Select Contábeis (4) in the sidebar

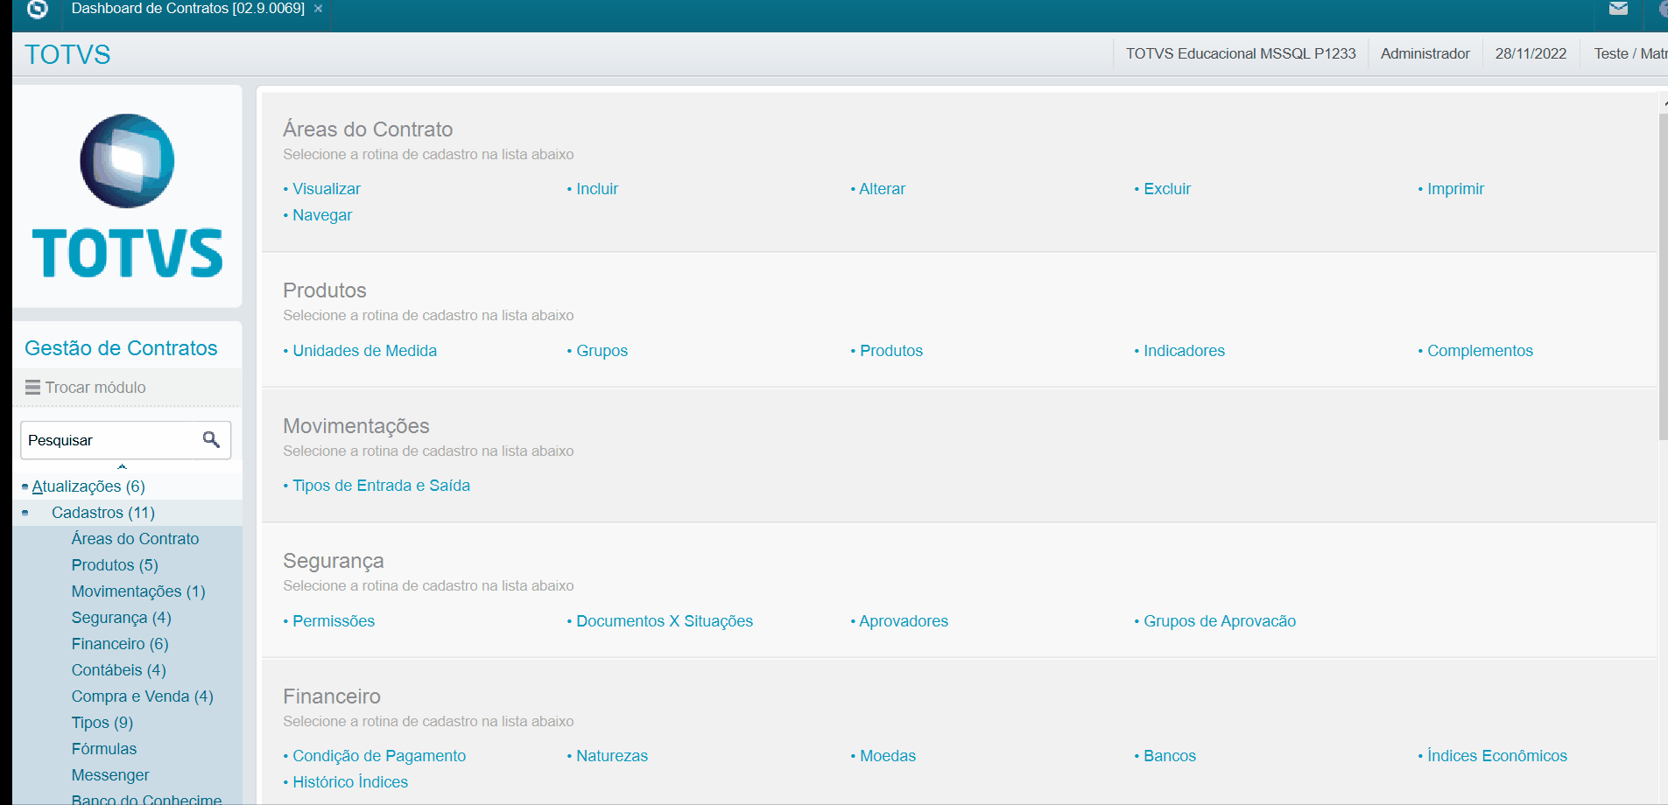click(119, 670)
